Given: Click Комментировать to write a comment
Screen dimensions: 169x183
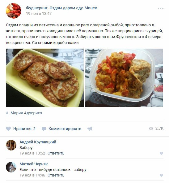Looking at the screenshot, I should (65, 129).
